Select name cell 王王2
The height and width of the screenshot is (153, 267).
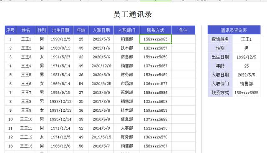[x=26, y=48]
